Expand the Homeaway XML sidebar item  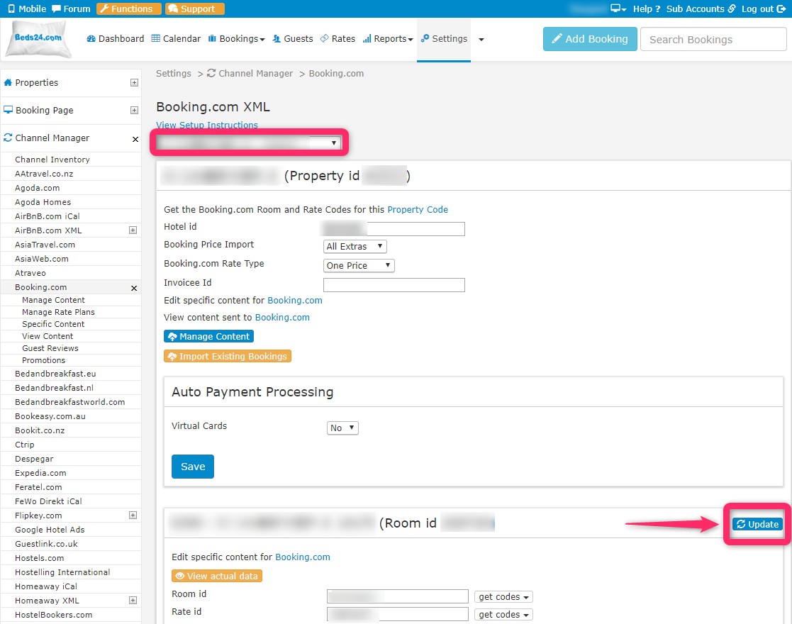133,601
